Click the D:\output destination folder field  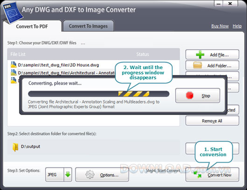94,147
